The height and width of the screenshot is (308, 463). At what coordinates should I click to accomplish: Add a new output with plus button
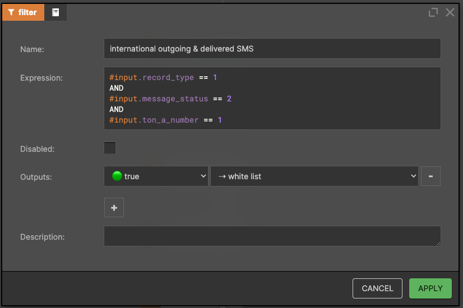[x=114, y=208]
